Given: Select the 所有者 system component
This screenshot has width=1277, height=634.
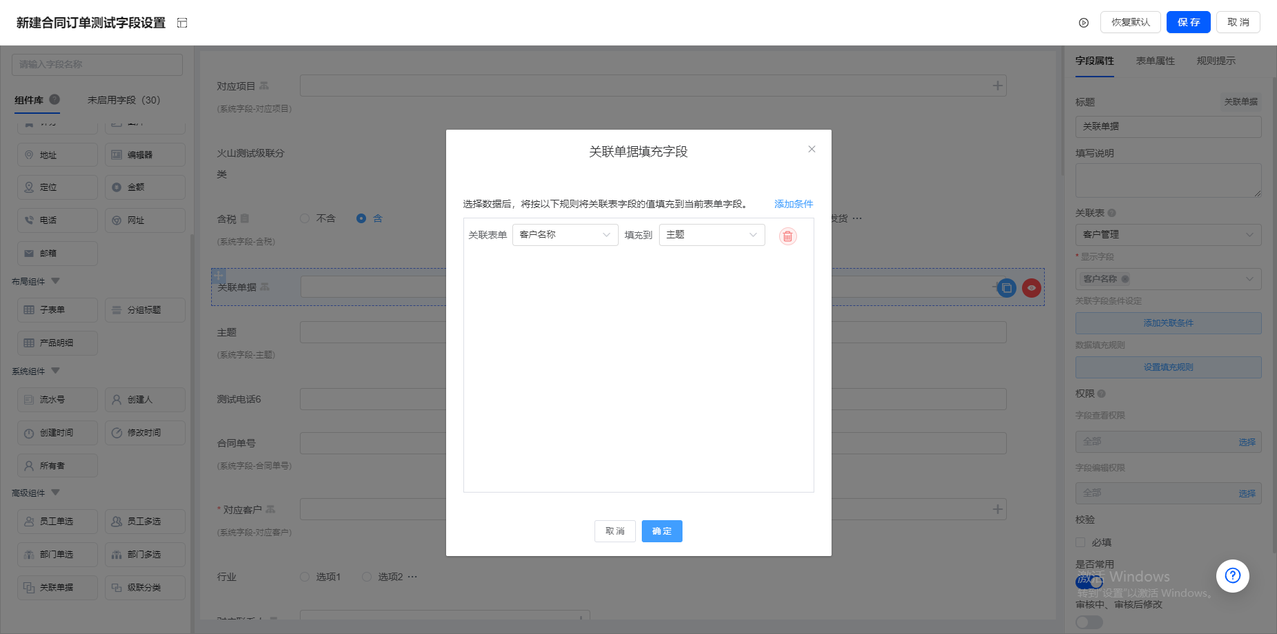Looking at the screenshot, I should pos(58,466).
